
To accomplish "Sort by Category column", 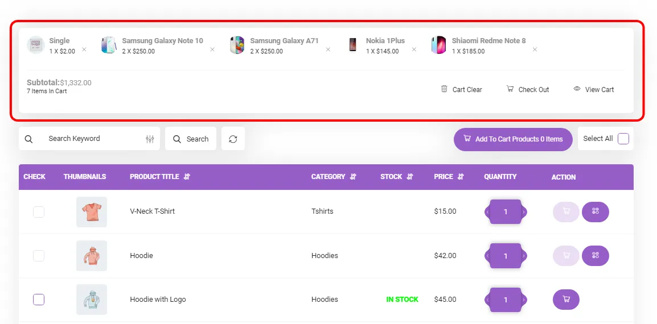I will pos(353,177).
